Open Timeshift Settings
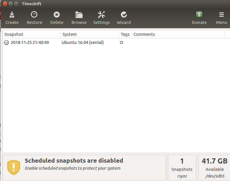 point(101,18)
